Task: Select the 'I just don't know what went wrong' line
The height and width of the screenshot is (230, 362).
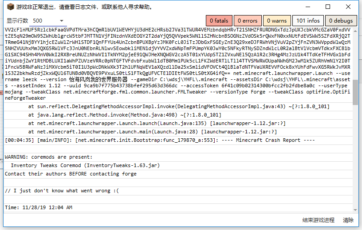Action: click(x=178, y=191)
